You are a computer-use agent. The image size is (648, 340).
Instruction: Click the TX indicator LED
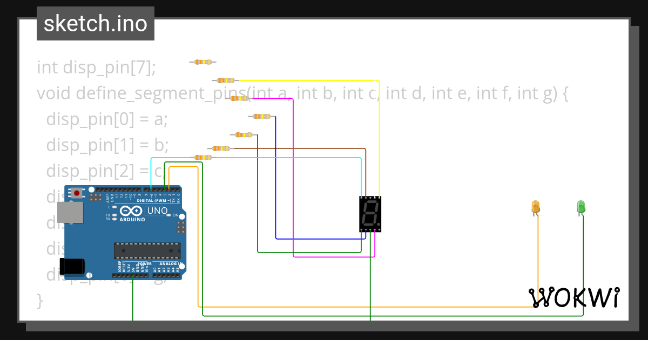(x=114, y=215)
